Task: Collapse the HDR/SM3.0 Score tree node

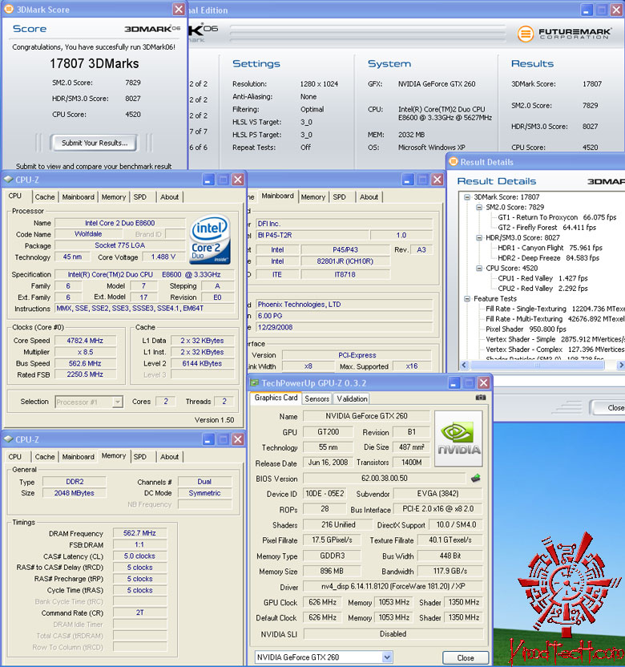Action: click(479, 238)
